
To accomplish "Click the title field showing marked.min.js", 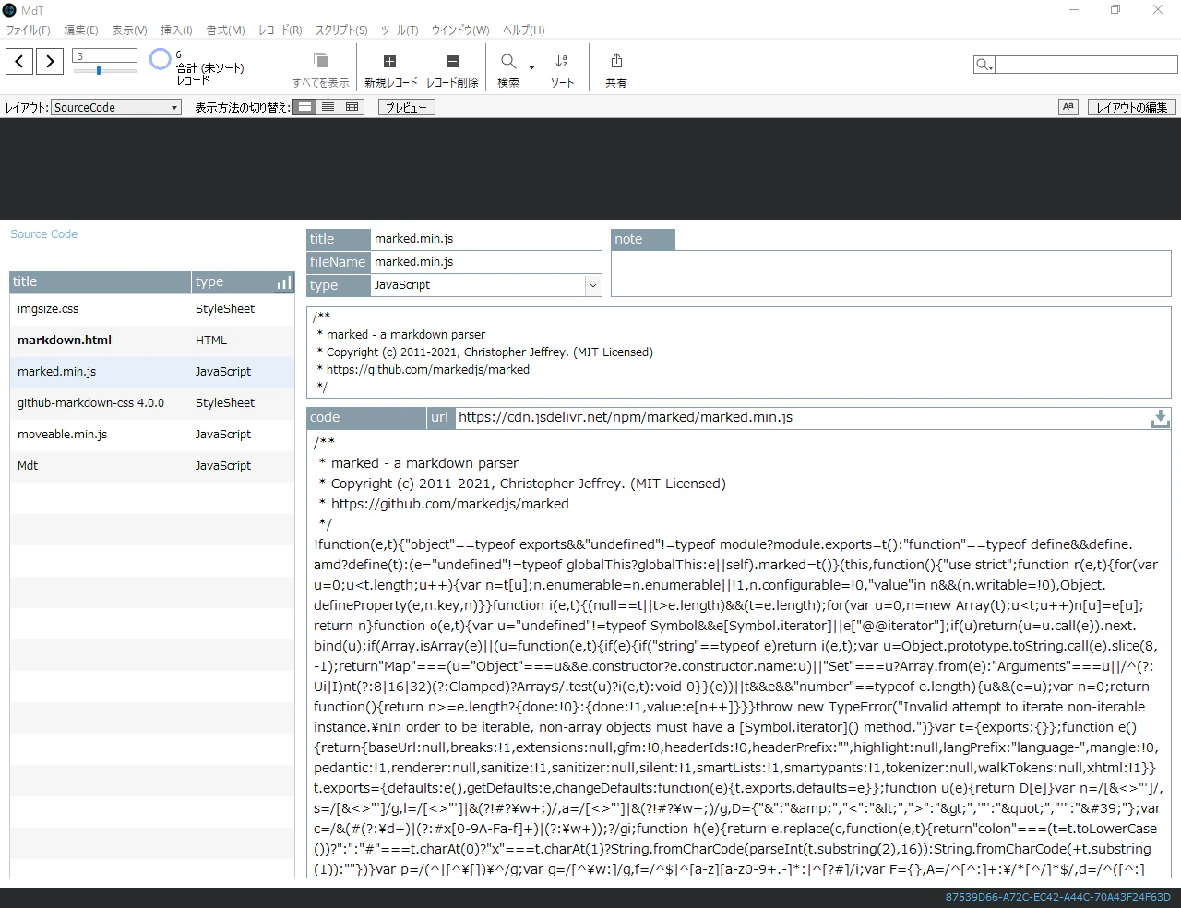I will [x=486, y=239].
